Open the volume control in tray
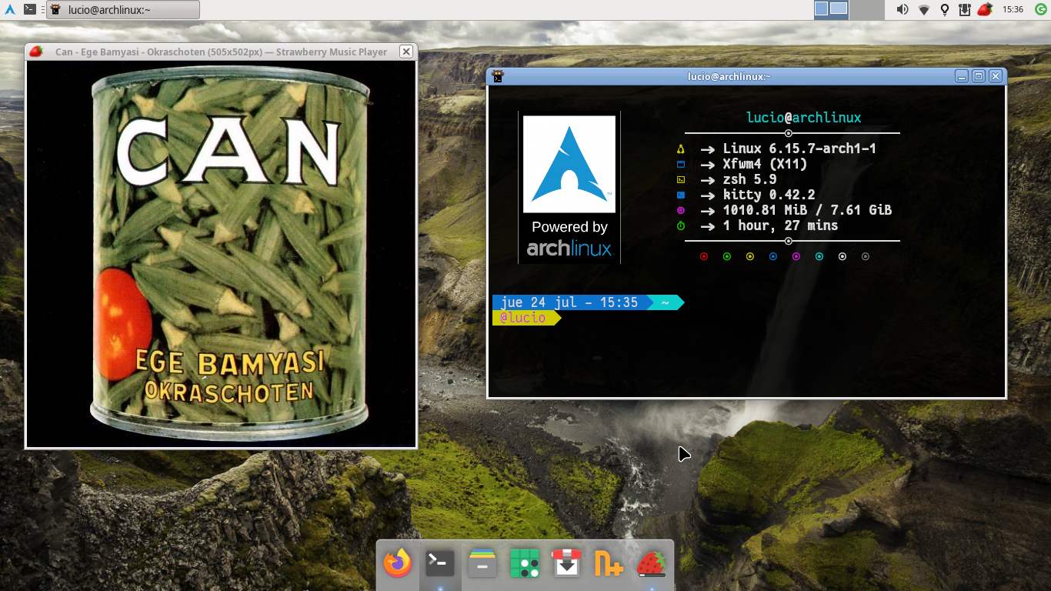This screenshot has height=591, width=1051. click(903, 9)
